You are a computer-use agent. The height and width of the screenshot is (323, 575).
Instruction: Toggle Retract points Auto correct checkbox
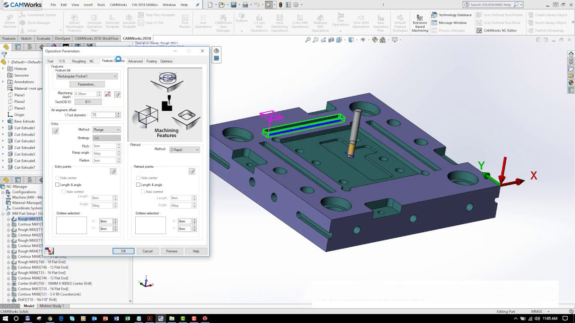pos(143,192)
